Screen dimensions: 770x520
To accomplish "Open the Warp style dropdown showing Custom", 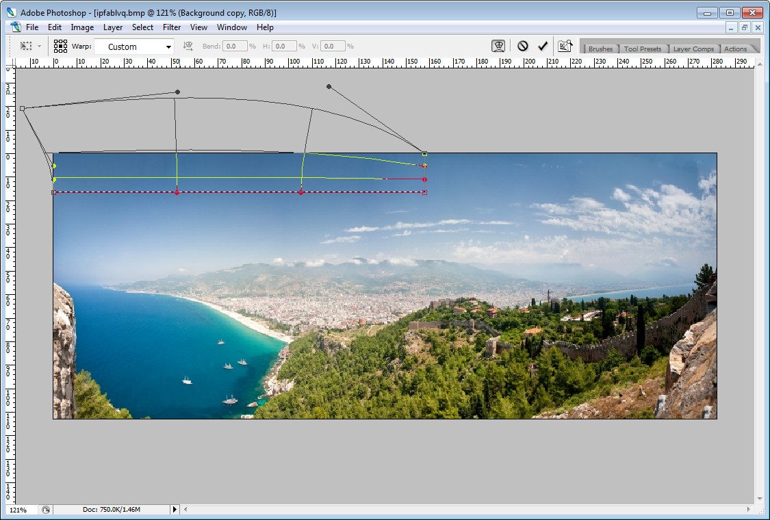I will coord(134,47).
